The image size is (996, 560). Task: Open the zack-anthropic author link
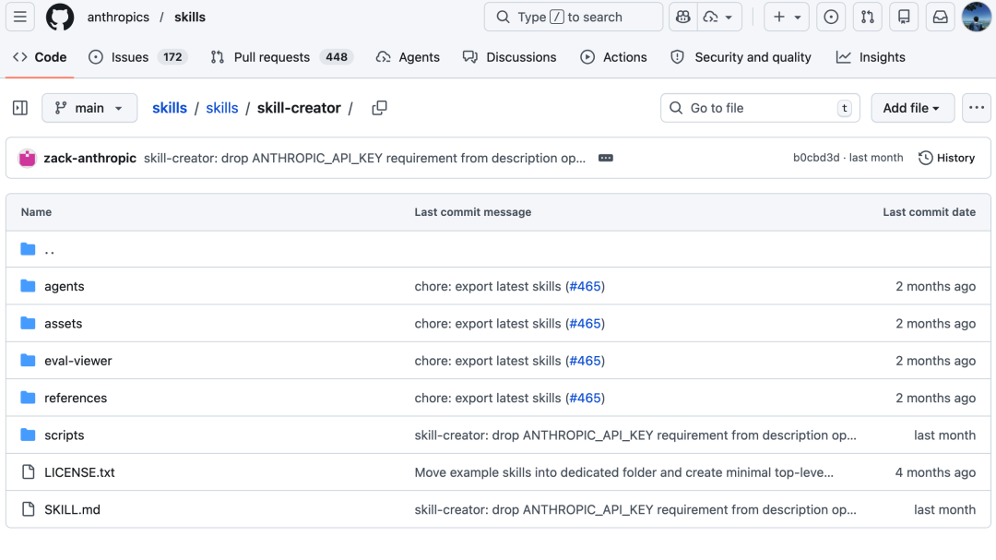(90, 158)
